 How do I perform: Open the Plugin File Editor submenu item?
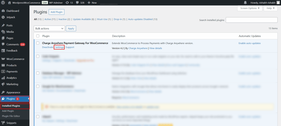pyautogui.click(x=11, y=116)
